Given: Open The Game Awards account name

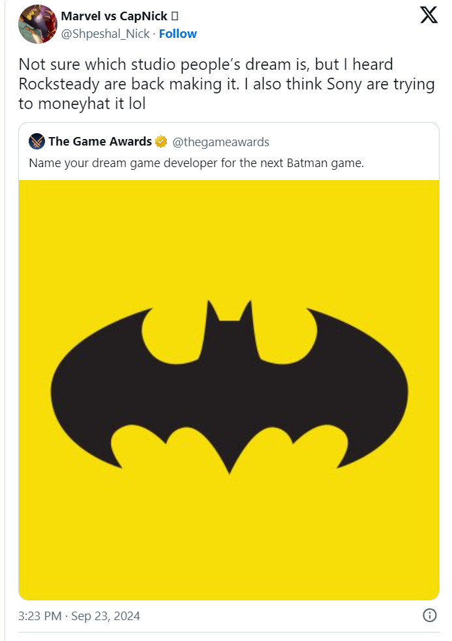Looking at the screenshot, I should pyautogui.click(x=100, y=142).
